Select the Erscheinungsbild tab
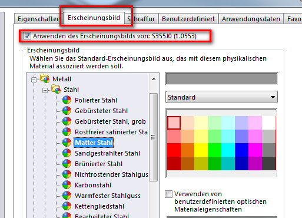 [x=94, y=18]
